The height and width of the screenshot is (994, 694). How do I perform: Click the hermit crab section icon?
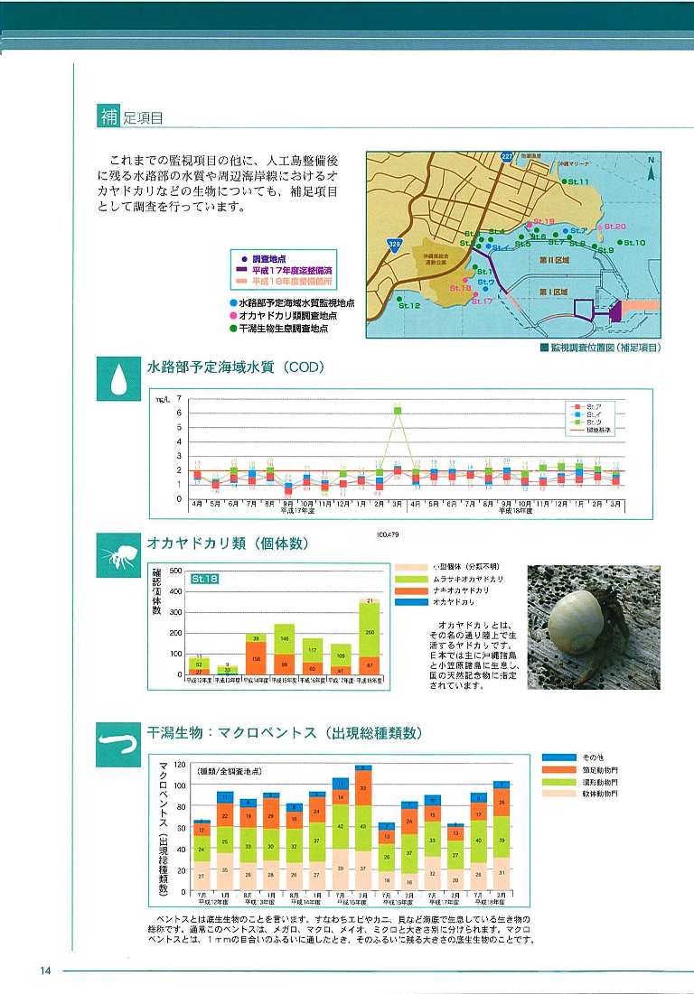118,555
